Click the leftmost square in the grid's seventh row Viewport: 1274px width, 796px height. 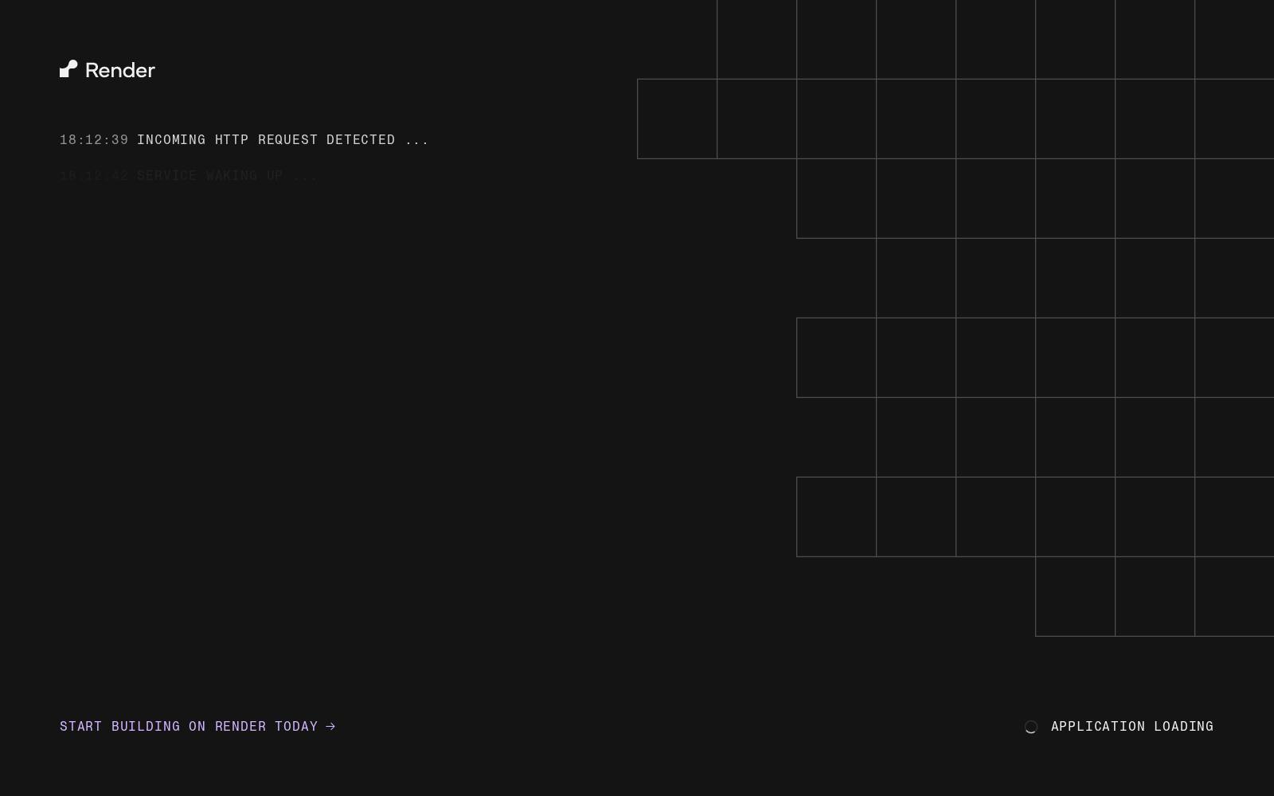[x=836, y=517]
